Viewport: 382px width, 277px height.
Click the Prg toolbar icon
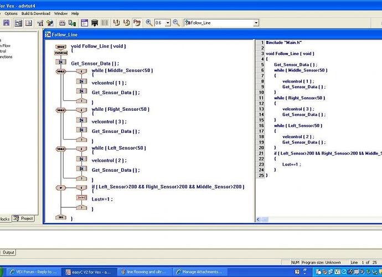pyautogui.click(x=137, y=23)
